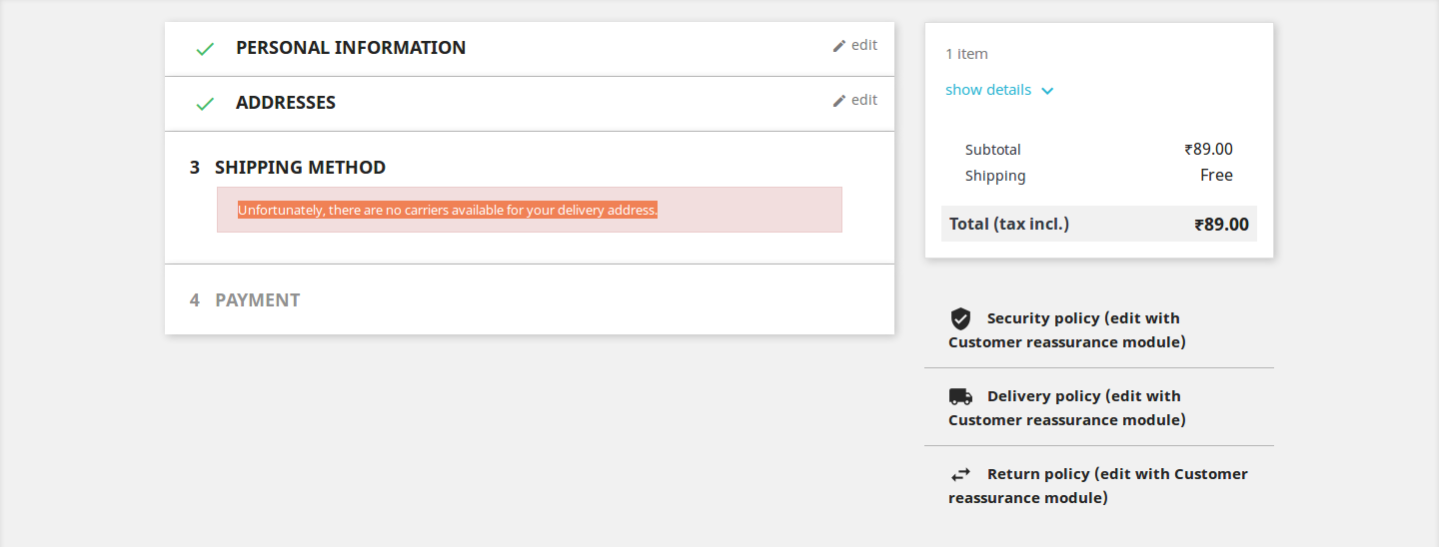1439x547 pixels.
Task: Expand the cart using the show details chevron
Action: tap(1047, 91)
